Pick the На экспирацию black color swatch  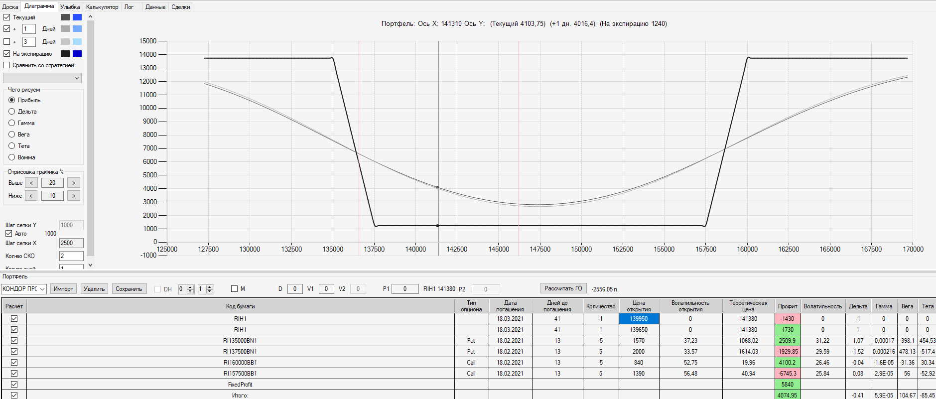(x=65, y=54)
